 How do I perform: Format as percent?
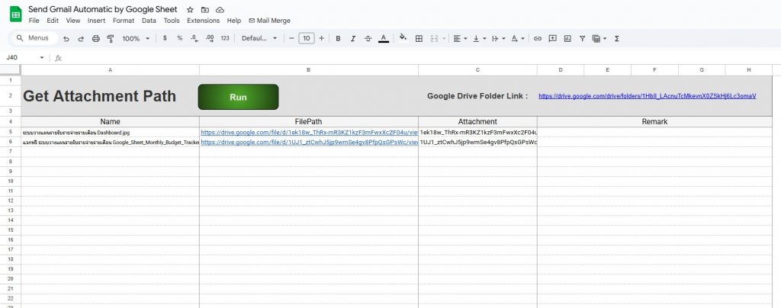pyautogui.click(x=180, y=38)
